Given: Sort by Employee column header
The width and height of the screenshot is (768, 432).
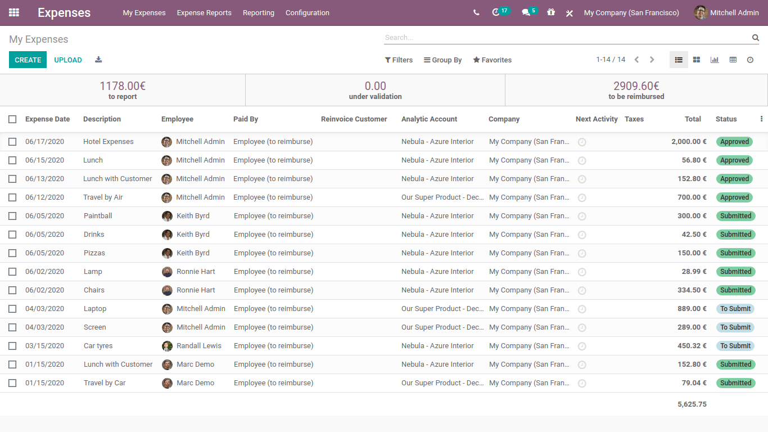Looking at the screenshot, I should point(177,119).
